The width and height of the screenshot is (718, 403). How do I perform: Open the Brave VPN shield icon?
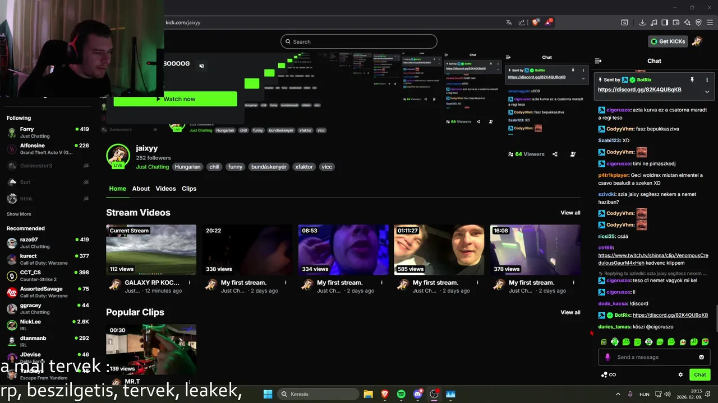click(x=698, y=22)
